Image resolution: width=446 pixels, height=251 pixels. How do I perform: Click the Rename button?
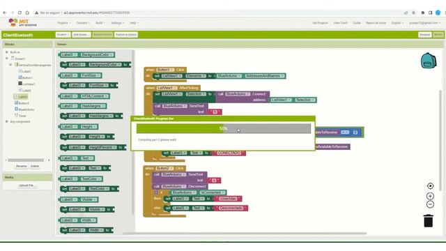coord(21,166)
